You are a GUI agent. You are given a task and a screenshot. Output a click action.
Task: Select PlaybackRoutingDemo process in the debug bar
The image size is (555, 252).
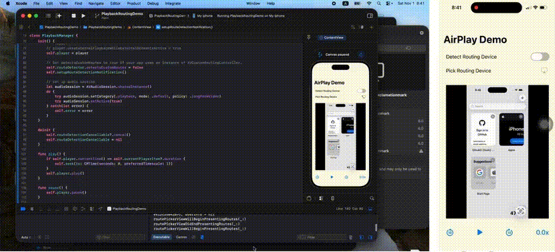pos(127,209)
